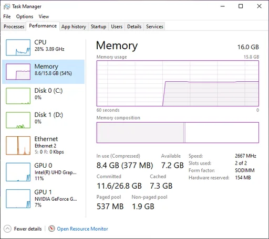Select the CPU usage graph thumbnail

click(x=18, y=47)
